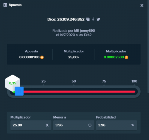
Task: Toggle roll direction in Menor a field
Action: click(90, 125)
